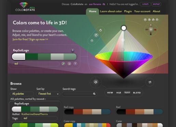Open the RepSolLogo palette in browse list
The width and height of the screenshot is (176, 127).
(x=35, y=109)
